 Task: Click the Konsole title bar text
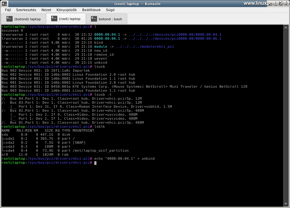[x=138, y=4]
